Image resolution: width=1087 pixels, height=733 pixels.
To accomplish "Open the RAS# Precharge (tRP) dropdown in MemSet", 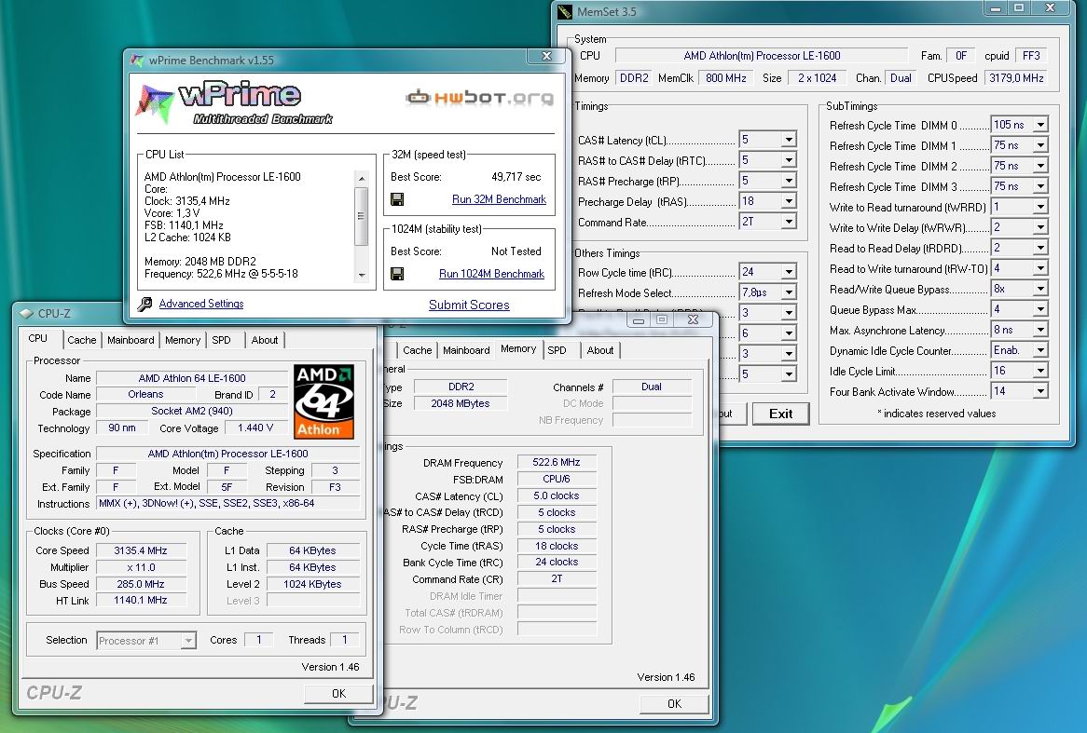I will [x=789, y=181].
